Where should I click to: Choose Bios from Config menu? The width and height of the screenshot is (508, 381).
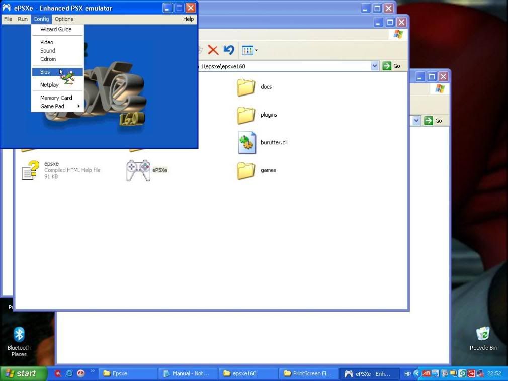pyautogui.click(x=57, y=72)
